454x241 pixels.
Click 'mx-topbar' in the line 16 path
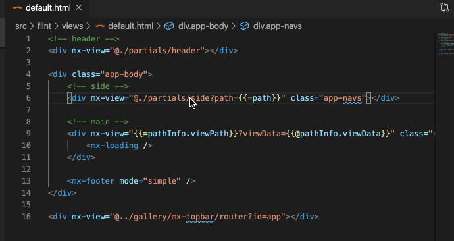(193, 217)
